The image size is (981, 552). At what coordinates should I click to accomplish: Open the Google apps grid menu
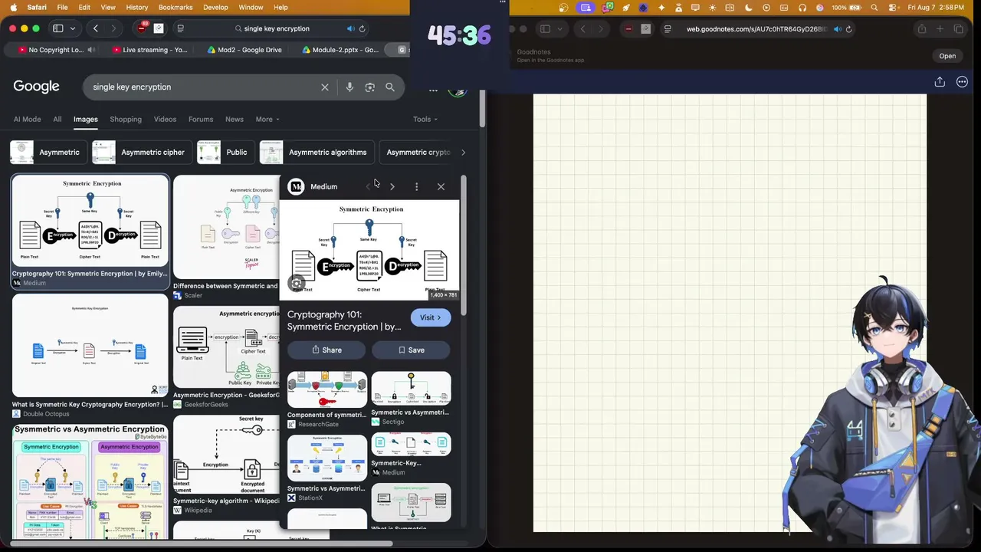click(433, 90)
